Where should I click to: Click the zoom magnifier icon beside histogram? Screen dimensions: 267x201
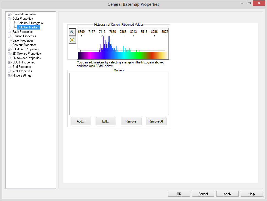(72, 32)
